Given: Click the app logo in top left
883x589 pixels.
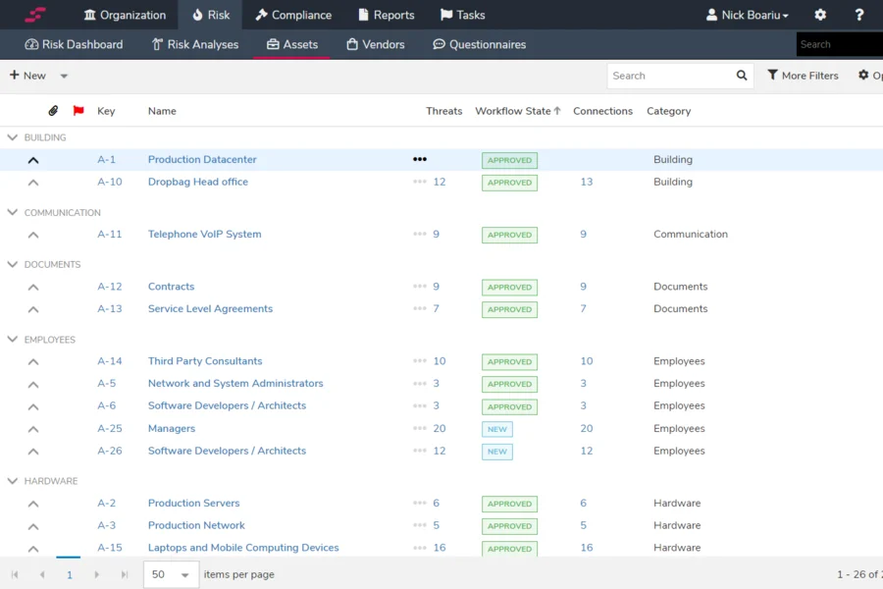Looking at the screenshot, I should [35, 15].
